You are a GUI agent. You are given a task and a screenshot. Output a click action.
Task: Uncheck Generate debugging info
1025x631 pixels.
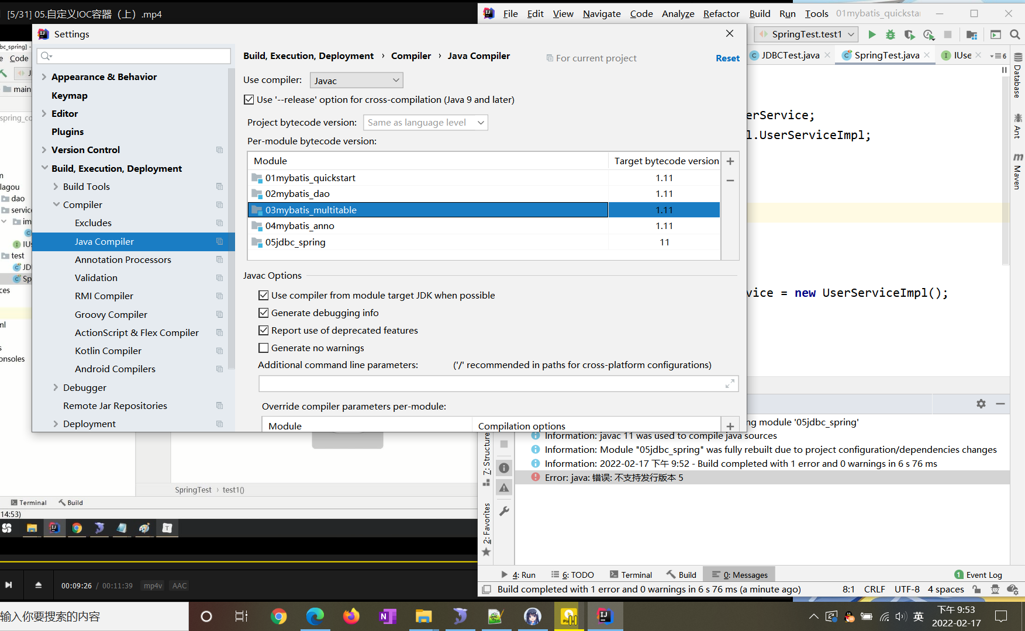coord(264,313)
